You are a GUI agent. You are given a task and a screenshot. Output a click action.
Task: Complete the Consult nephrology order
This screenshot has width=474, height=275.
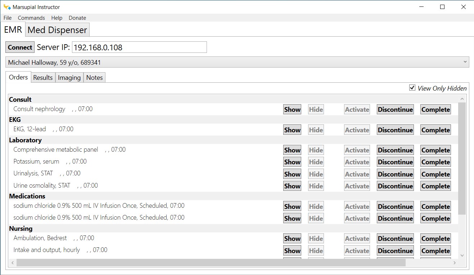pyautogui.click(x=435, y=109)
